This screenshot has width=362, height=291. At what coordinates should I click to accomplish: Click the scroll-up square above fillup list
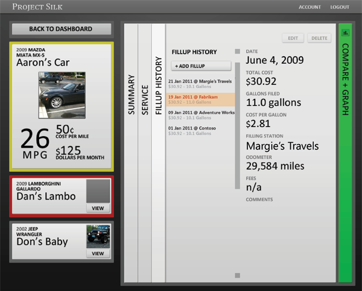click(x=237, y=51)
